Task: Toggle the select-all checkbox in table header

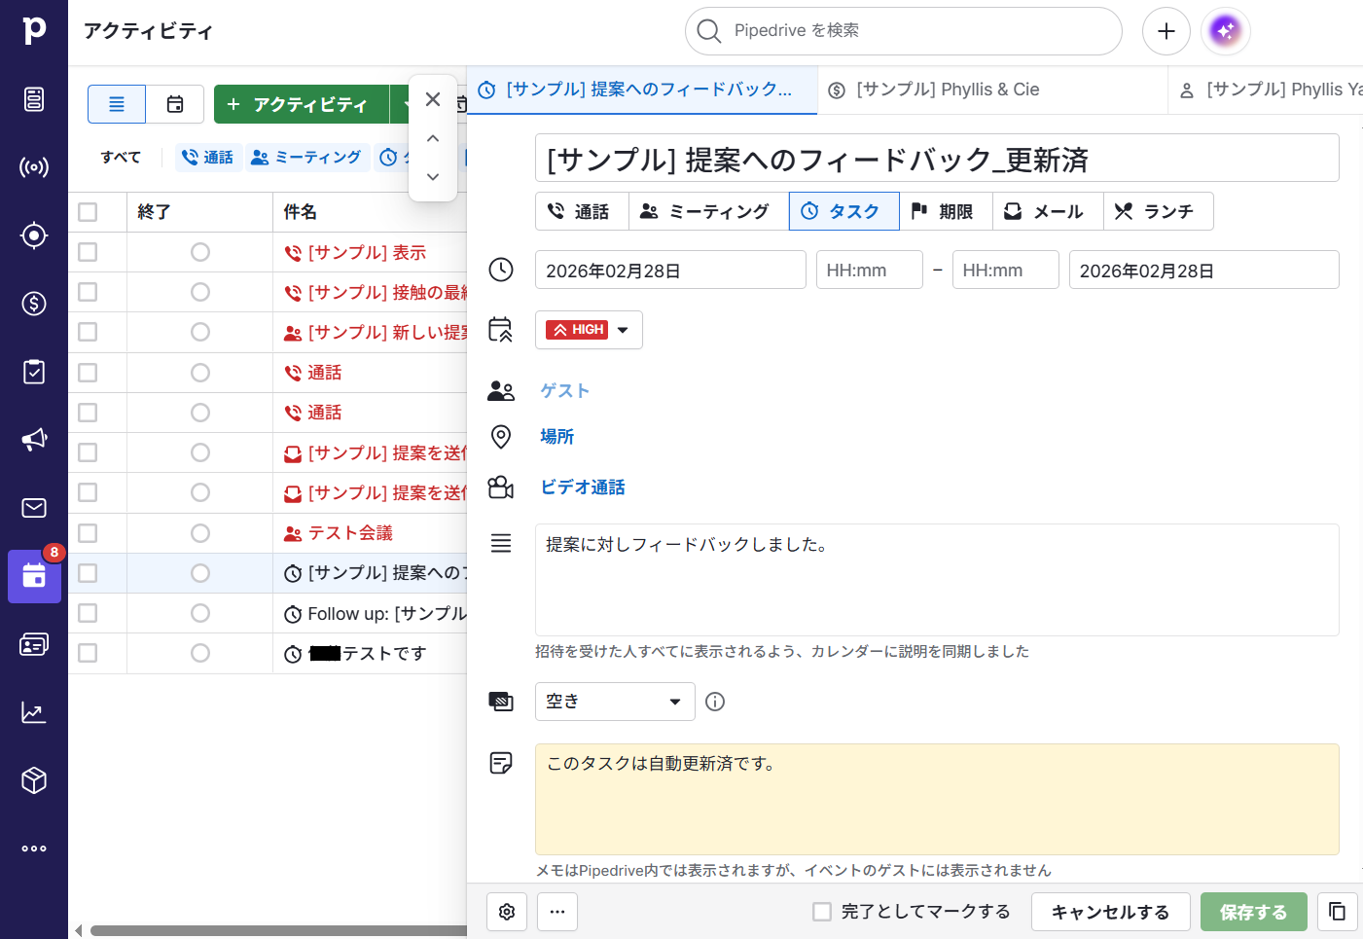Action: [x=88, y=212]
